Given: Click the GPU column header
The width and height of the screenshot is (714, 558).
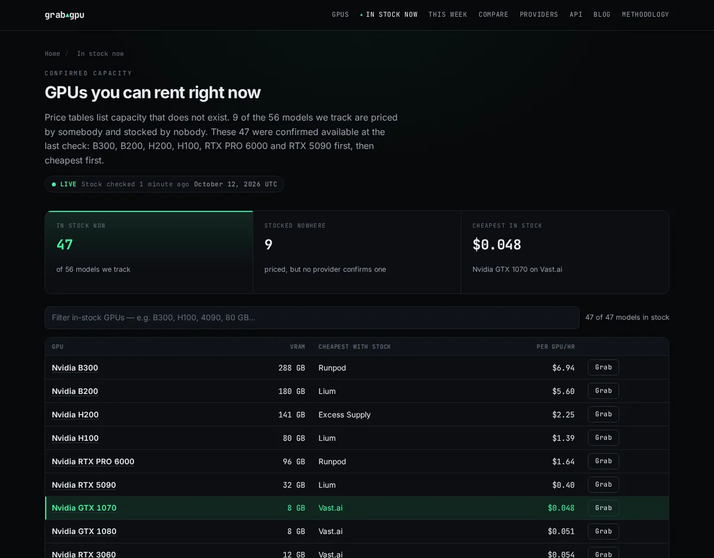Looking at the screenshot, I should pyautogui.click(x=58, y=347).
